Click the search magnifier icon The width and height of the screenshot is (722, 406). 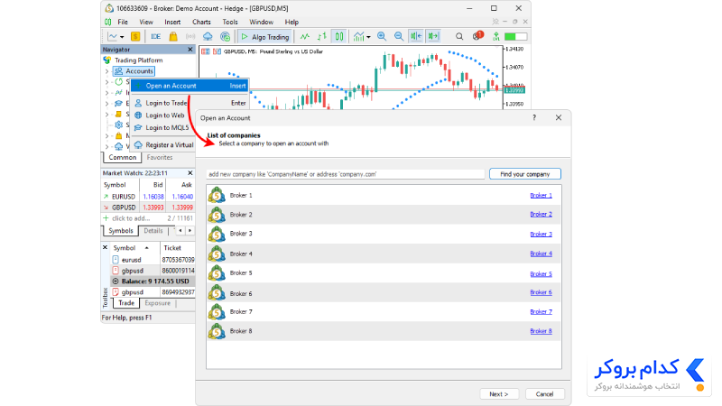[459, 36]
